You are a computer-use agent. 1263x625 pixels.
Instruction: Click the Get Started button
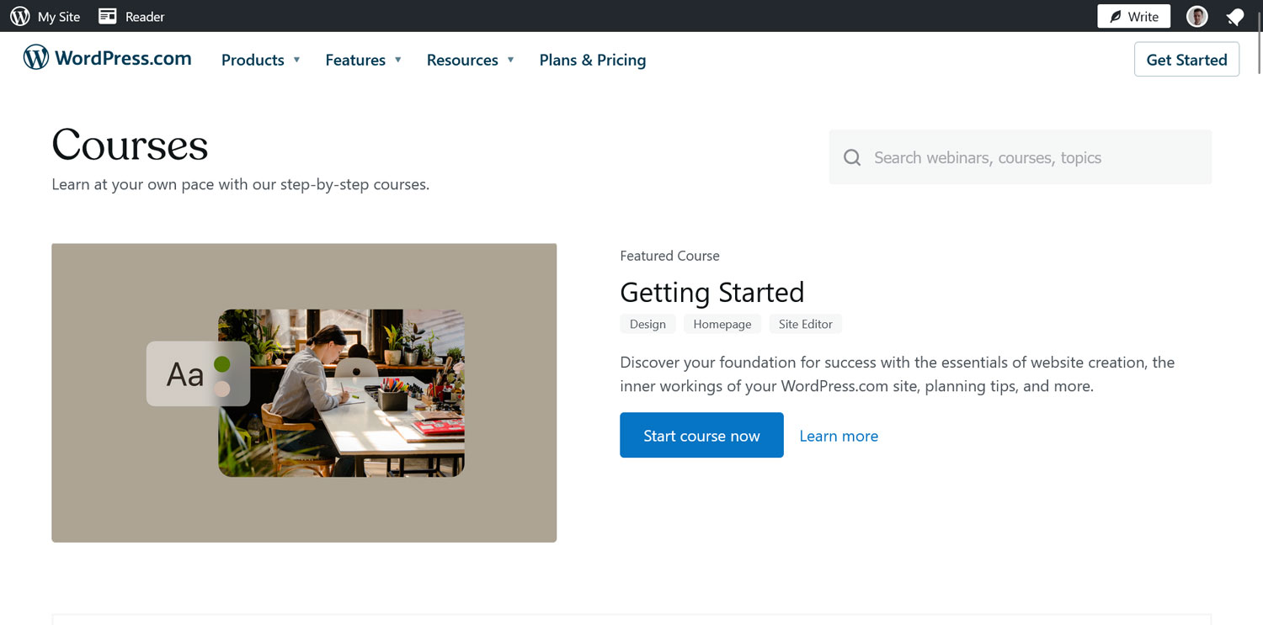pos(1186,60)
